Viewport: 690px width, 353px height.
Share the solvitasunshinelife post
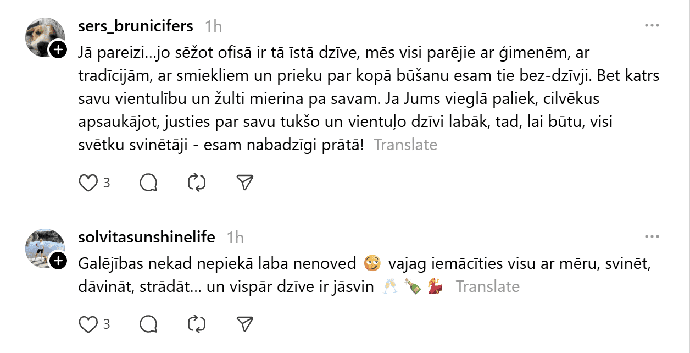[244, 324]
